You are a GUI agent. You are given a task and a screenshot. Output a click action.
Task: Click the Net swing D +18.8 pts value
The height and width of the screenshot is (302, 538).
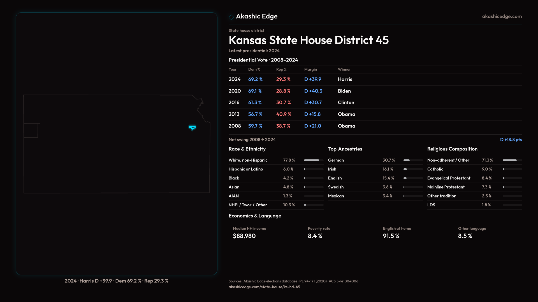pos(511,140)
